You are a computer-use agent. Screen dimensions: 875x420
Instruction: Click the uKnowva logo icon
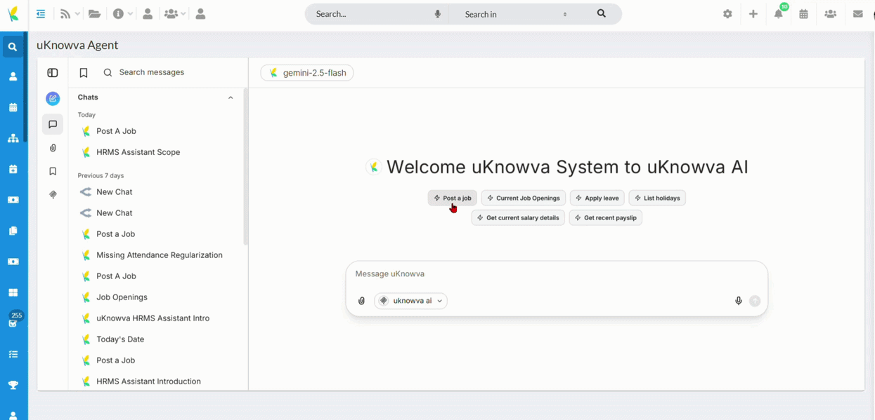coord(13,13)
